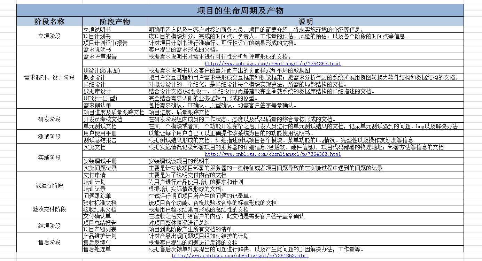
Task: Select the 实施文档 cell
Action: click(x=115, y=147)
